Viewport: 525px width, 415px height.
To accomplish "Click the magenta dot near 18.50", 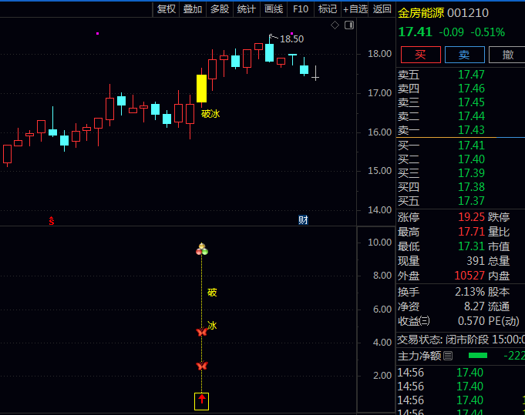I will tap(291, 33).
